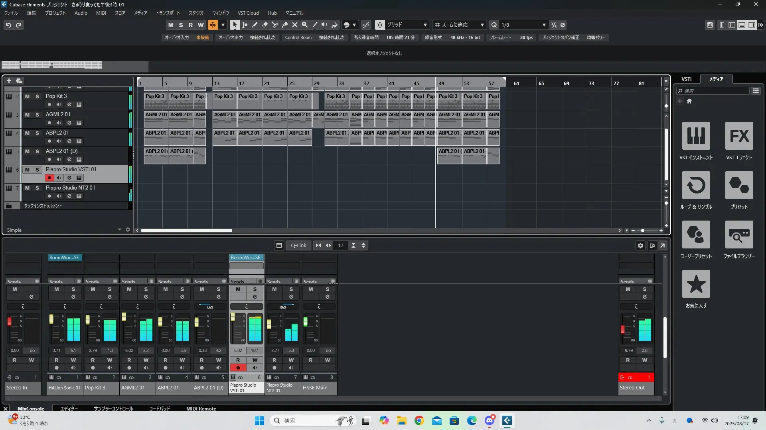Select the Mute X tool
Viewport: 766px width, 430px height.
pos(295,25)
